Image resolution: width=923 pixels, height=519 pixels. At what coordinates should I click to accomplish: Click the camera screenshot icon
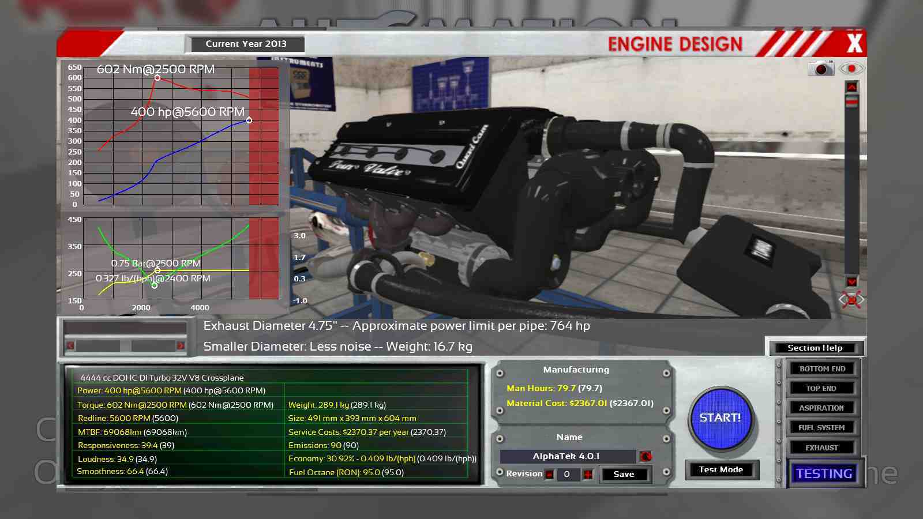tap(820, 69)
